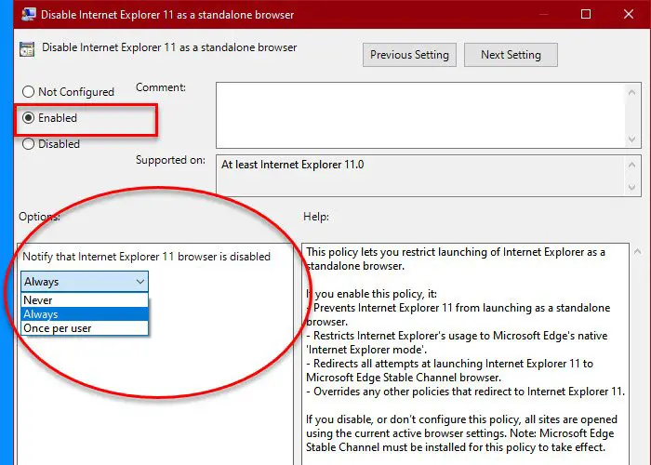651x465 pixels.
Task: Maximize the policy dialog window
Action: pyautogui.click(x=586, y=14)
